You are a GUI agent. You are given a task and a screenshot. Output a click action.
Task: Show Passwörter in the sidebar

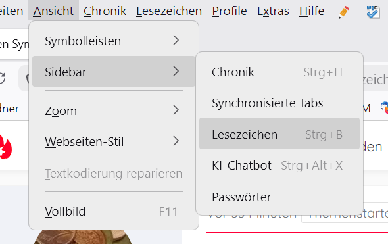[279, 197]
